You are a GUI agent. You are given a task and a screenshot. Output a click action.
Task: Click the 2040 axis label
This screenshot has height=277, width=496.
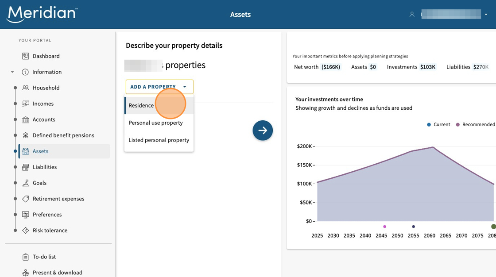[365, 235]
